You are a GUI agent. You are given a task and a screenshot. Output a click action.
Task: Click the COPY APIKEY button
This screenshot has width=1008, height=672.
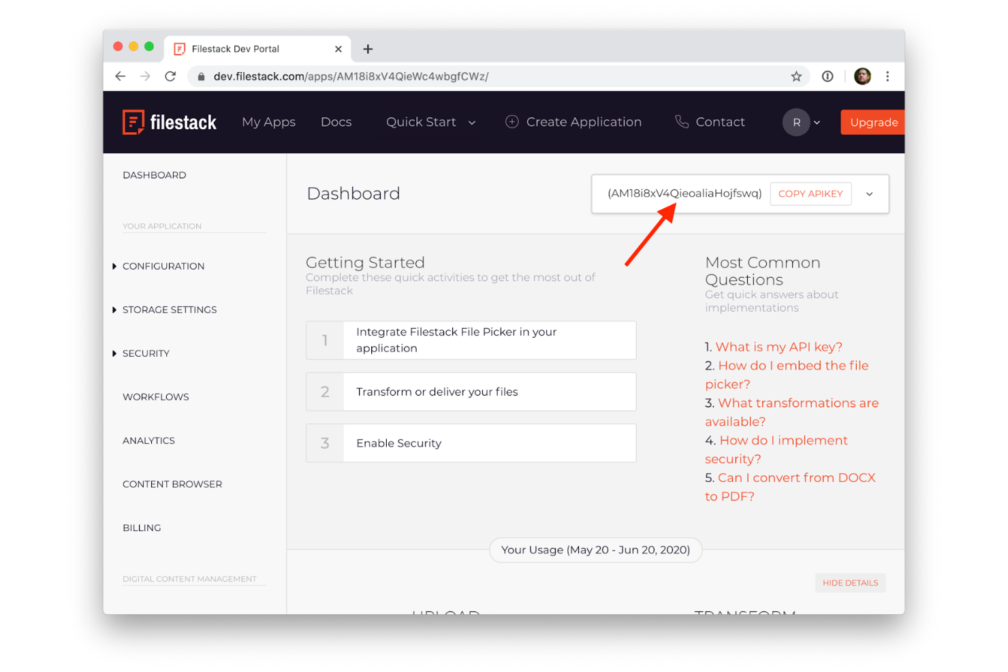(x=810, y=194)
